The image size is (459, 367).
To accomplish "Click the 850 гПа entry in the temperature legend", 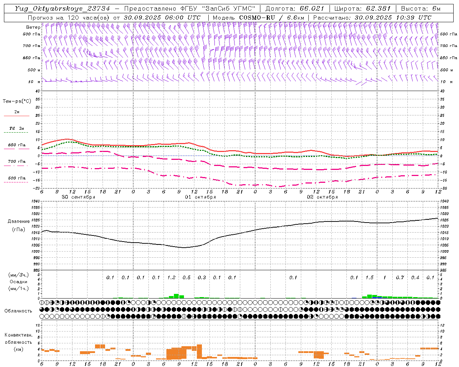I will (x=16, y=145).
